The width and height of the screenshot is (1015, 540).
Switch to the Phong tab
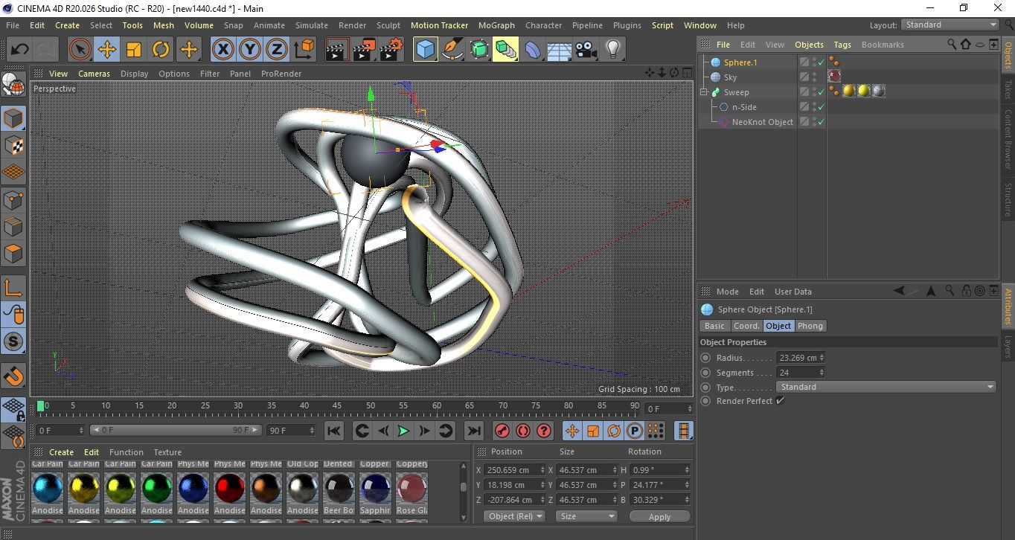click(810, 326)
